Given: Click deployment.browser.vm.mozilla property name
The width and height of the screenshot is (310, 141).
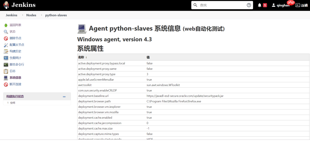Looking at the screenshot, I should click(x=98, y=112).
